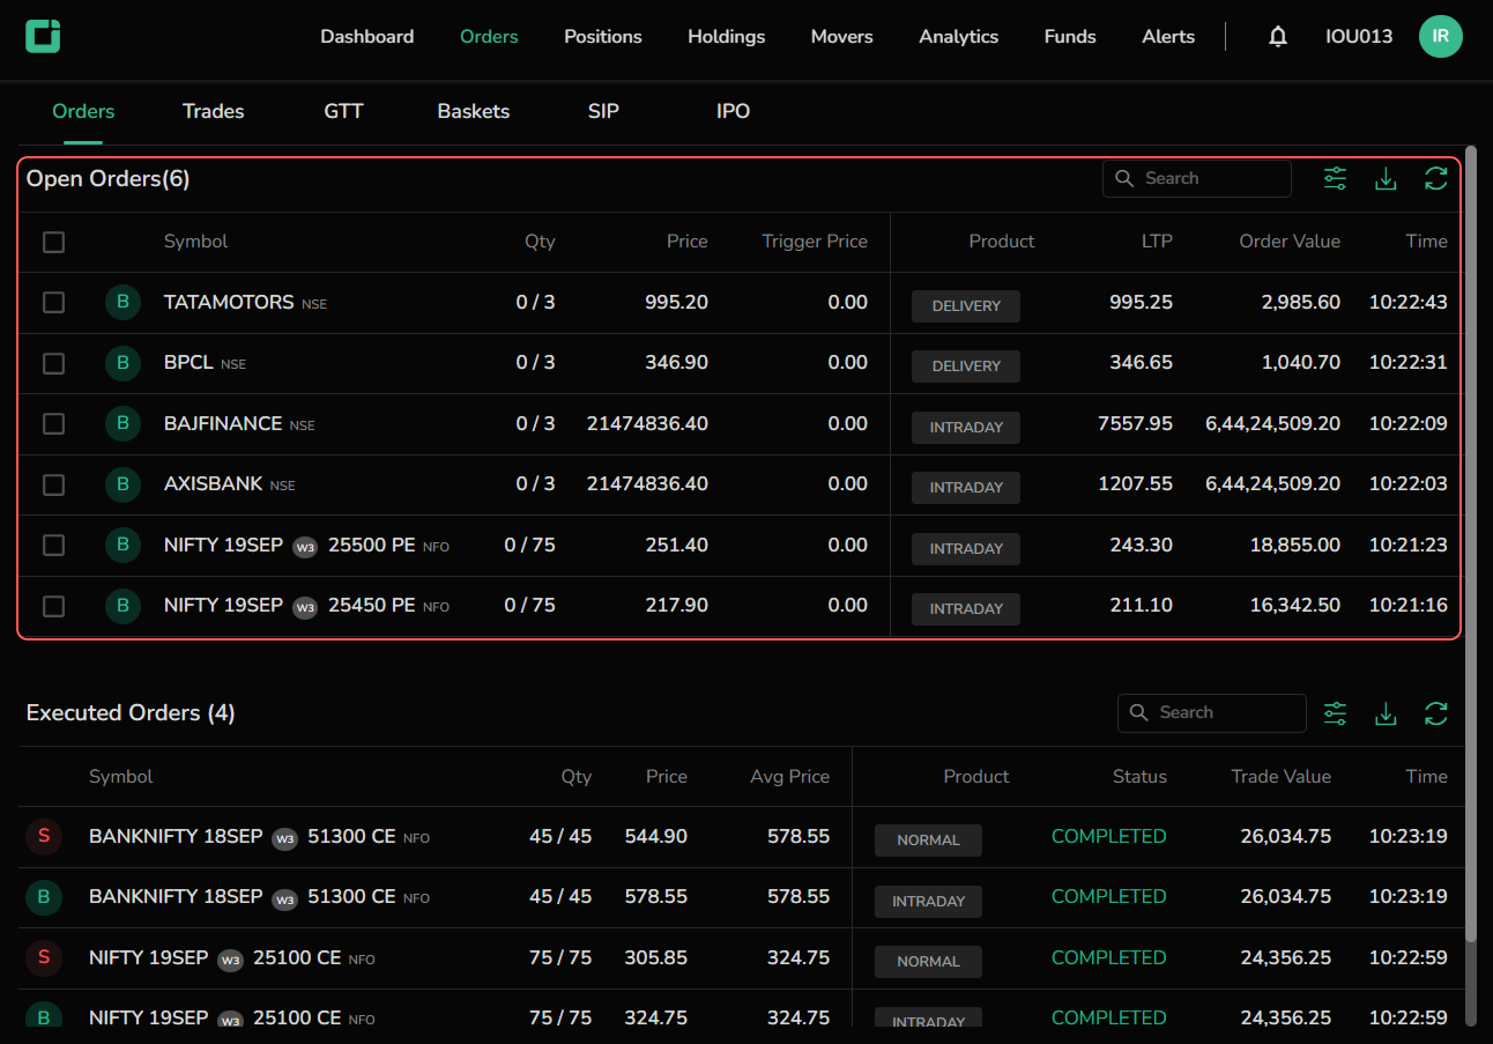Click Buy badge on BANKNIFTY INTRADAY order
Viewport: 1493px width, 1044px height.
pos(43,897)
